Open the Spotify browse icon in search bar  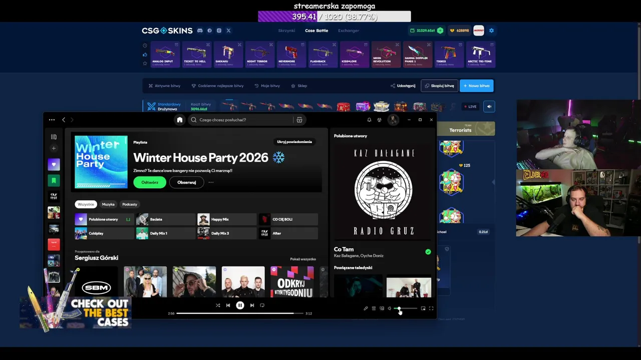coord(299,120)
